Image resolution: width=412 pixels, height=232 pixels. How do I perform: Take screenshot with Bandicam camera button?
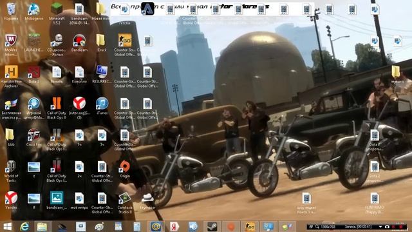pos(387,227)
